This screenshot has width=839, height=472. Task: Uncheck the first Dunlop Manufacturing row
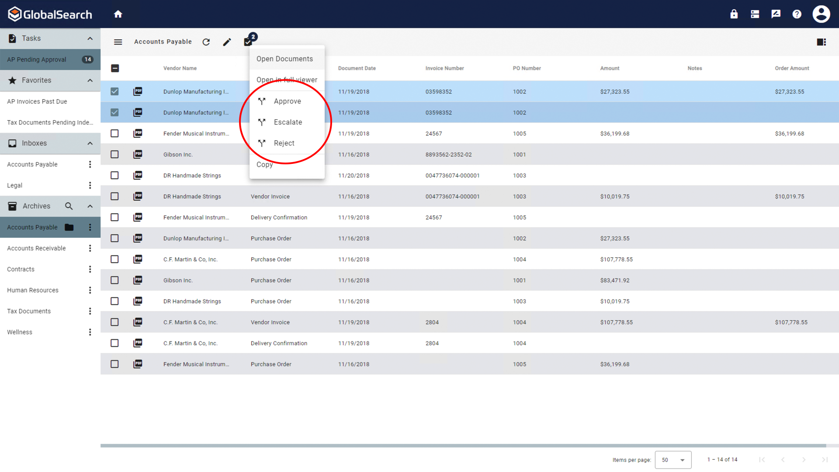pos(114,91)
